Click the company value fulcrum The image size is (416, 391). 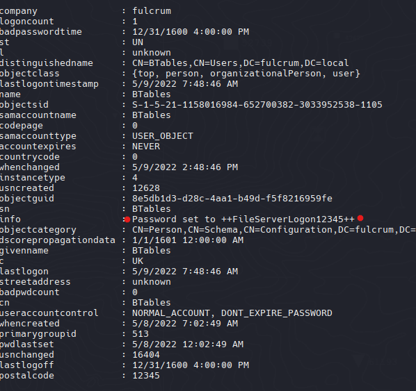[152, 11]
